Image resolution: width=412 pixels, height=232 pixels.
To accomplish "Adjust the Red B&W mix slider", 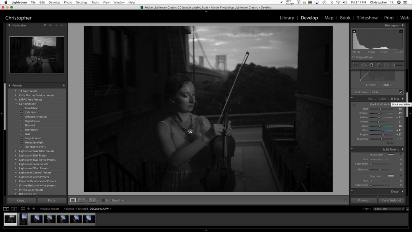I will [x=380, y=109].
